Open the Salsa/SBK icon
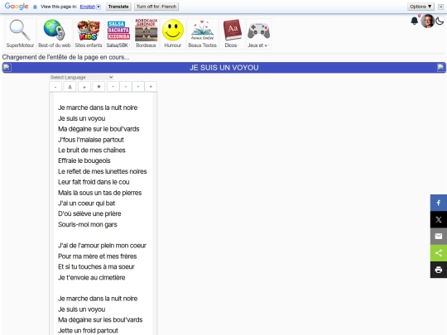The width and height of the screenshot is (447, 335). (118, 31)
